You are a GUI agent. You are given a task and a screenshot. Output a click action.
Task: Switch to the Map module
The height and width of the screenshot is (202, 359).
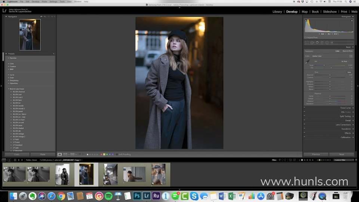pos(304,12)
